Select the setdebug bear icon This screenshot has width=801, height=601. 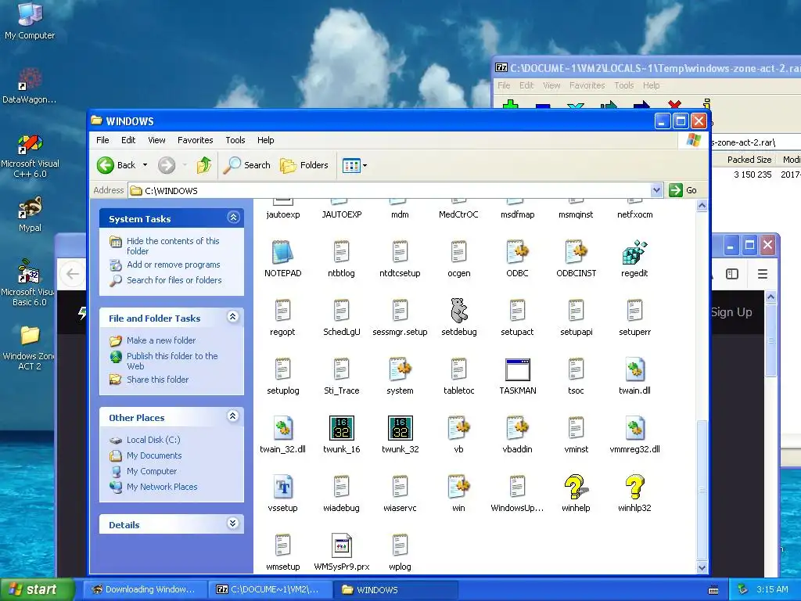458,311
